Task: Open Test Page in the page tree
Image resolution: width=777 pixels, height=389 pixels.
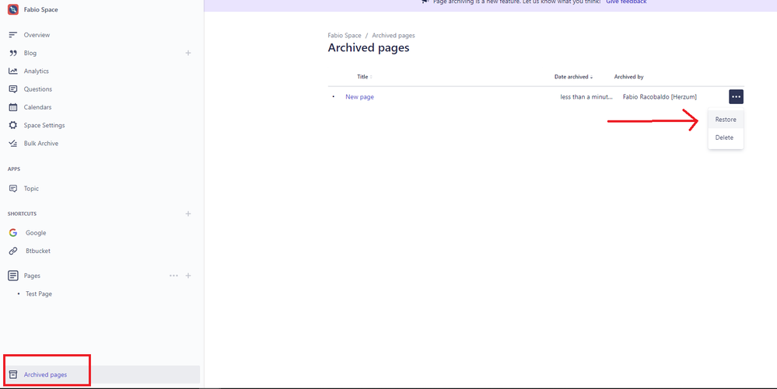Action: point(39,294)
